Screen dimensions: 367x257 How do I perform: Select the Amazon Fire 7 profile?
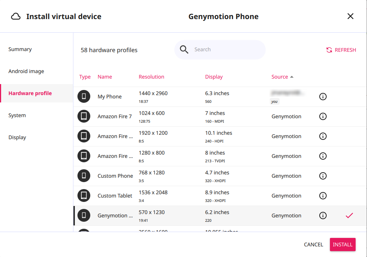pos(115,116)
